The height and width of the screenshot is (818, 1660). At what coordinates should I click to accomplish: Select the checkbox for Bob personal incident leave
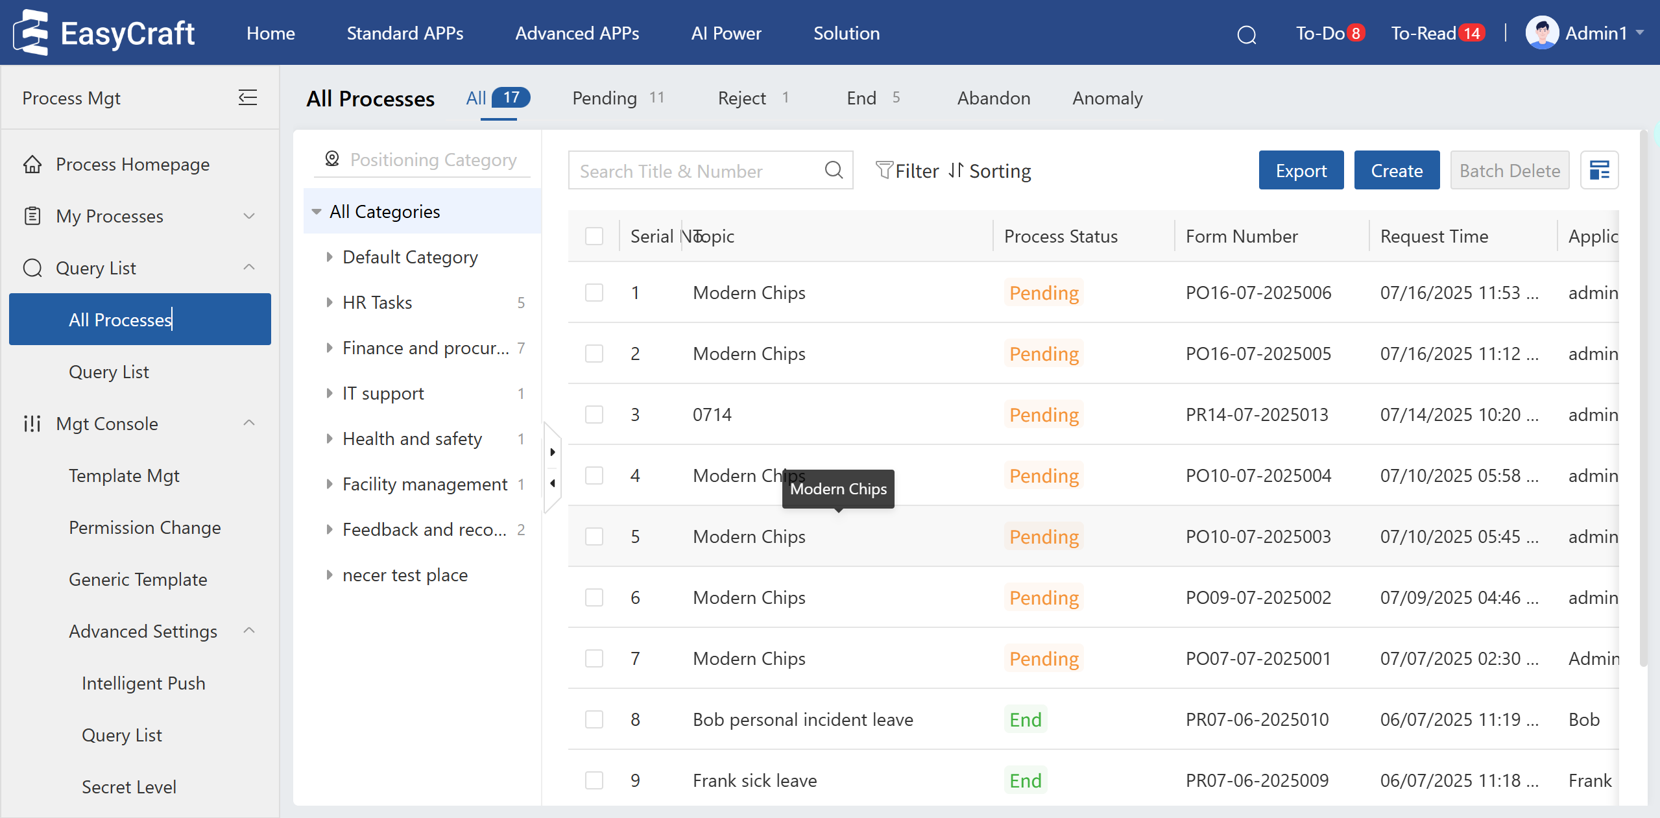tap(594, 719)
